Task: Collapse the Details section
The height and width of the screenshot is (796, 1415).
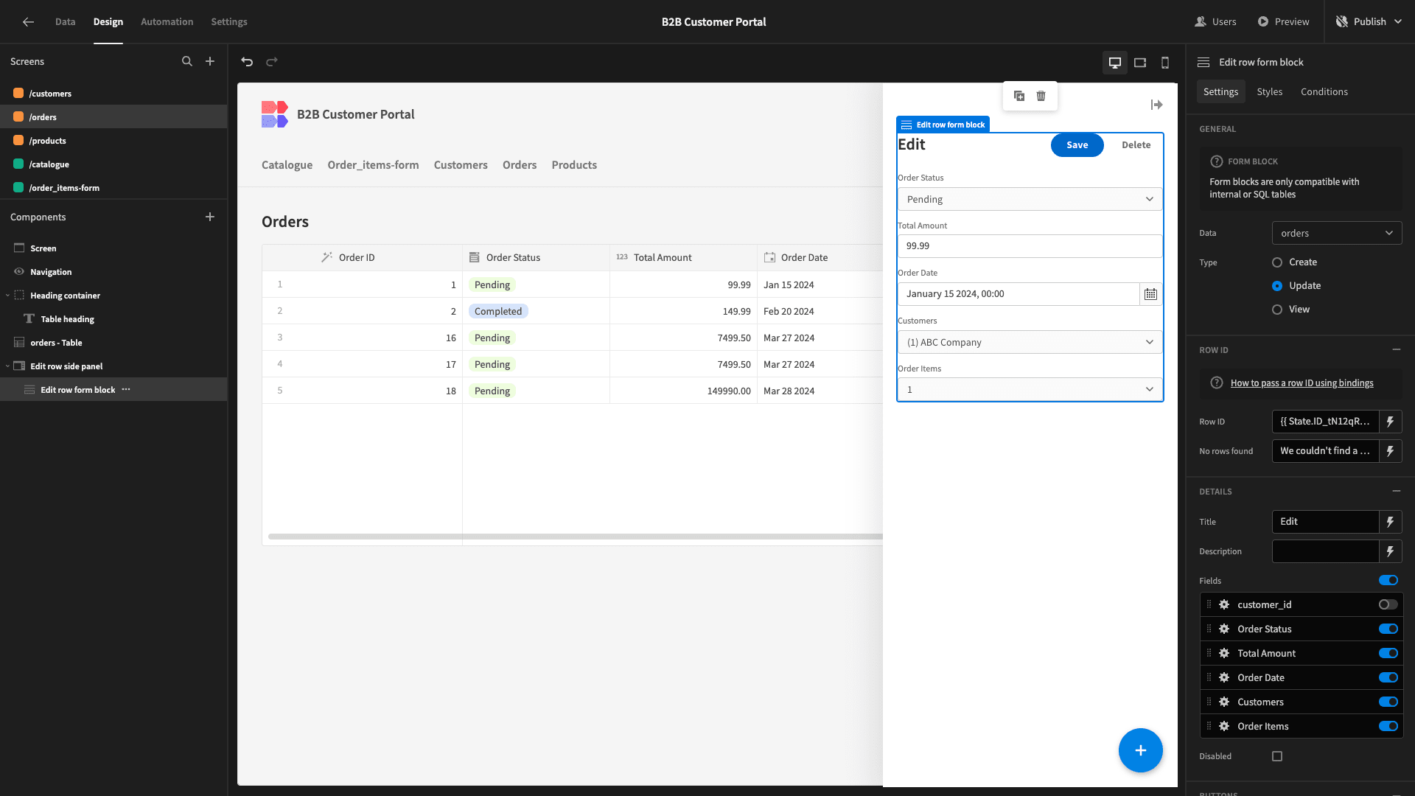Action: pos(1397,492)
